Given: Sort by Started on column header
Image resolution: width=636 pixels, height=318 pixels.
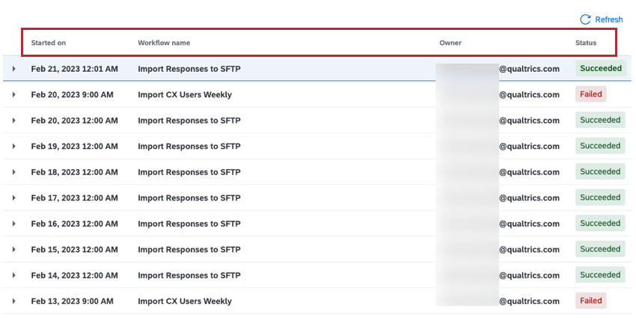Looking at the screenshot, I should point(49,43).
